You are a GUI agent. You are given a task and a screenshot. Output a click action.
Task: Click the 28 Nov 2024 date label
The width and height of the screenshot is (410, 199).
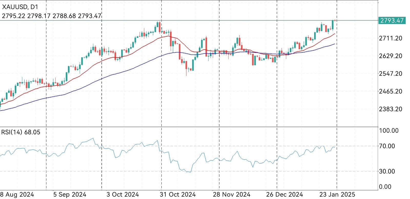coord(232,195)
